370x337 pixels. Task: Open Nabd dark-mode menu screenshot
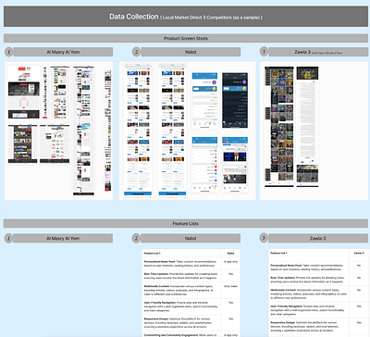tap(235, 100)
